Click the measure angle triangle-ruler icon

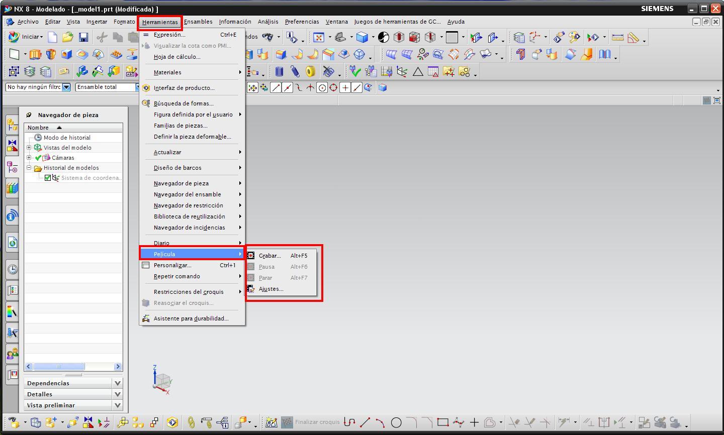(x=633, y=37)
